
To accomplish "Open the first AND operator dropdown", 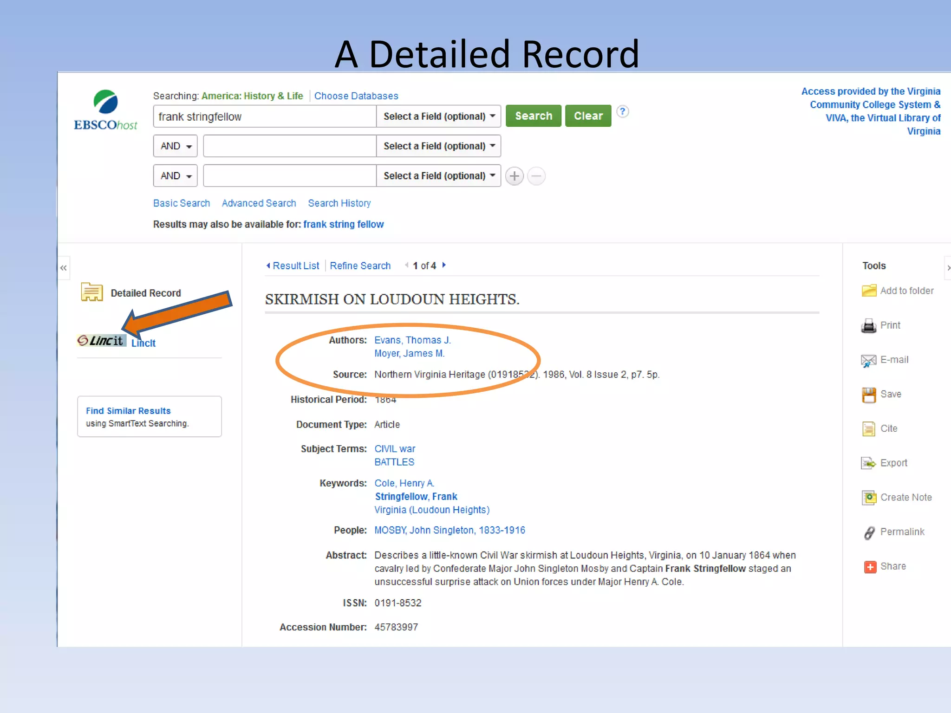I will click(x=176, y=146).
